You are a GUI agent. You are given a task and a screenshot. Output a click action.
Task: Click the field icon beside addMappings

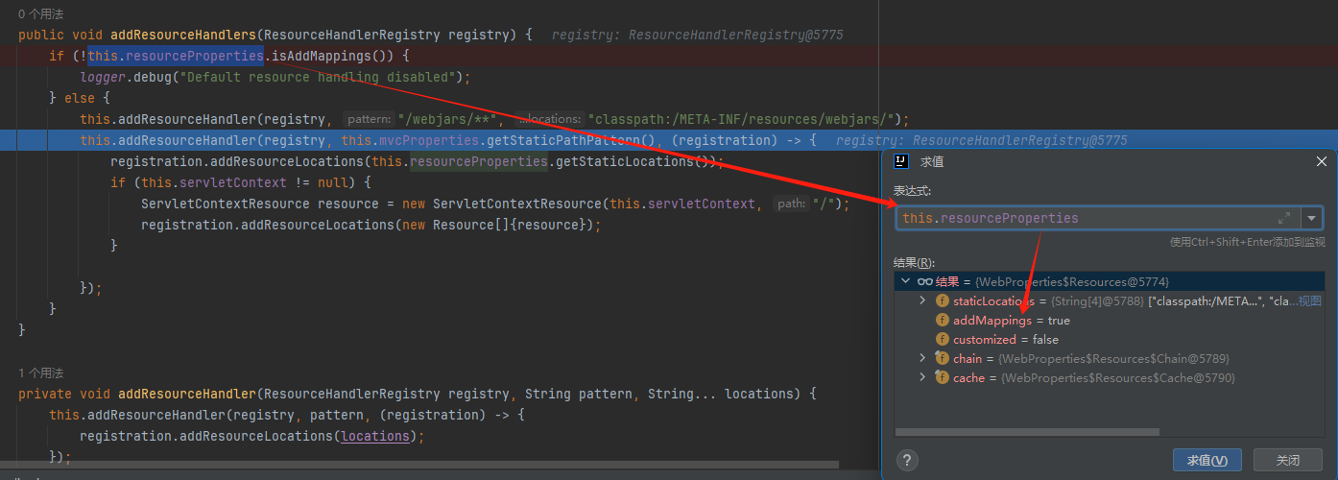pos(943,320)
